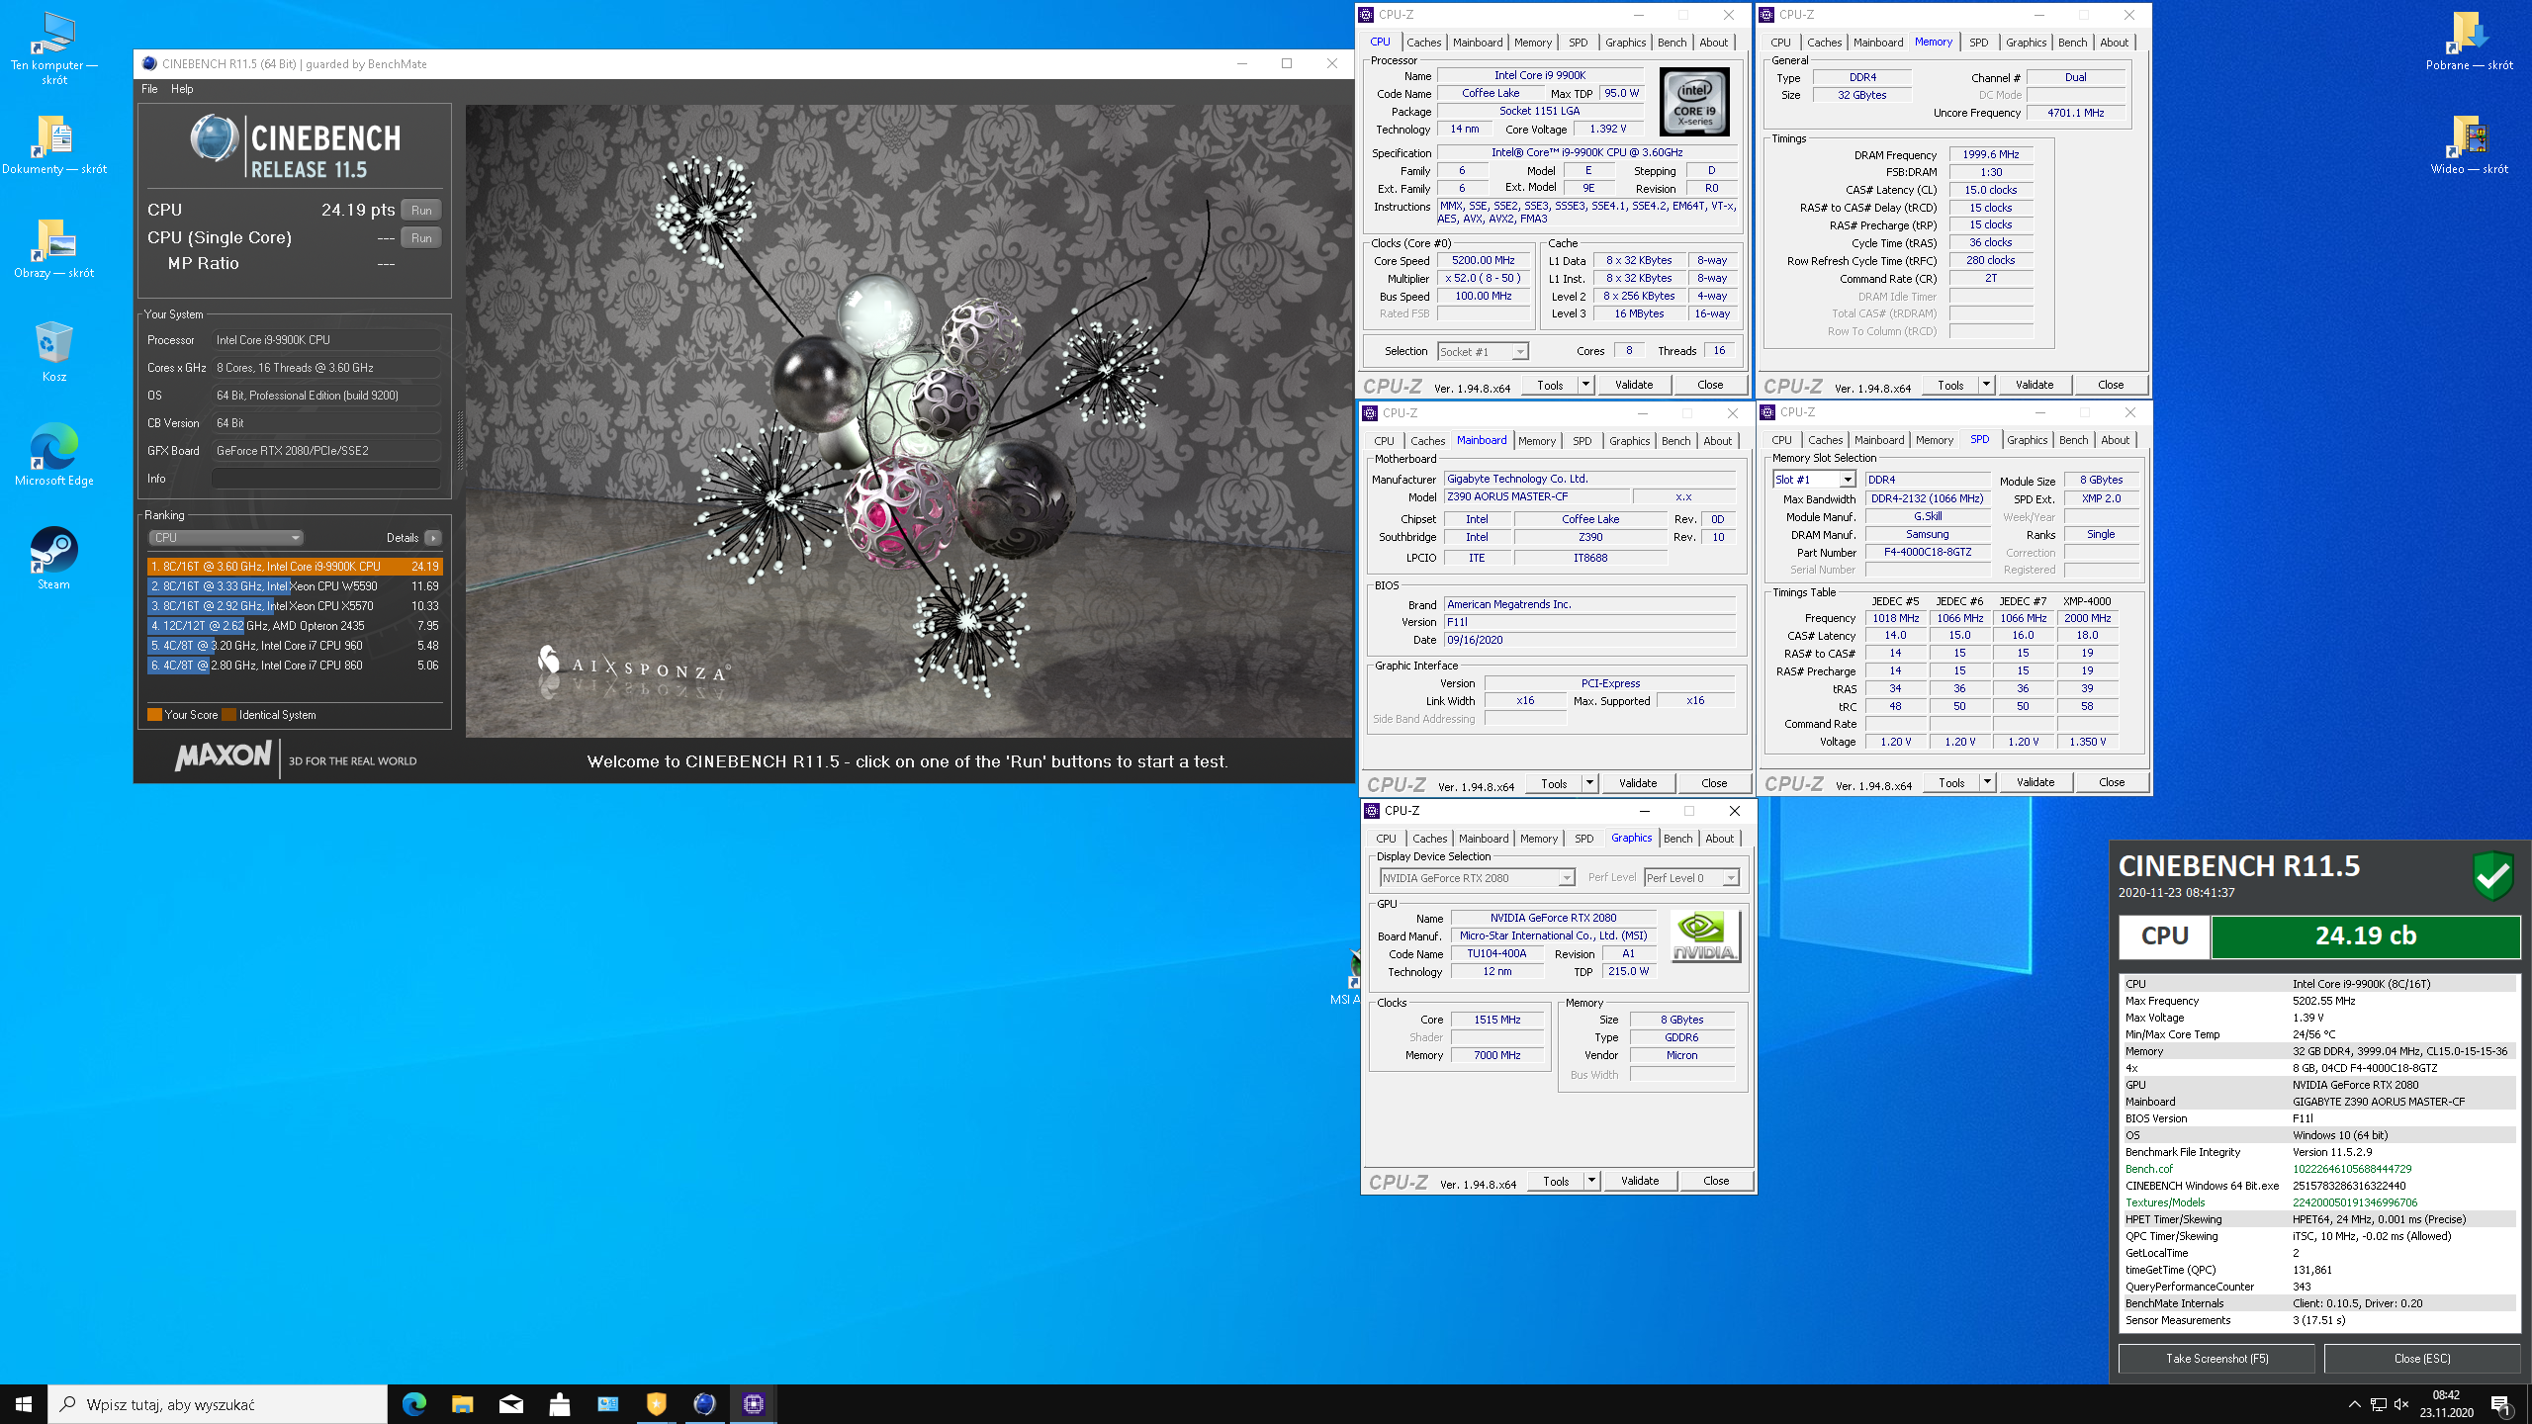Click Close button in CPU-Z Graphics window
This screenshot has width=2532, height=1424.
click(1716, 1181)
